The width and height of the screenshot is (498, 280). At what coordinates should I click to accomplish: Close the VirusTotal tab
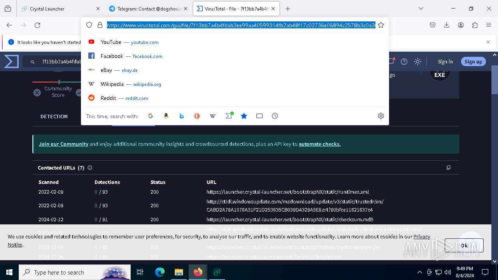coord(274,9)
